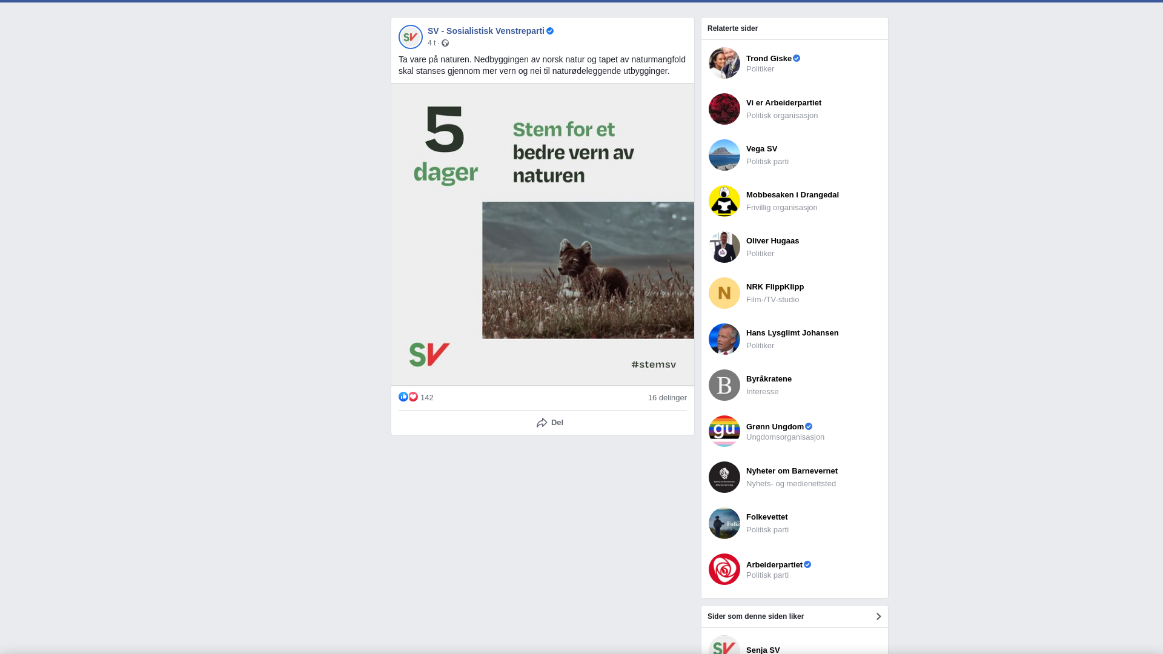Viewport: 1163px width, 654px height.
Task: Expand 'Sider som denne siden liker' chevron
Action: [878, 616]
